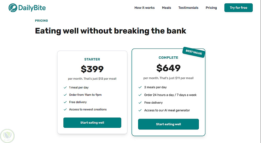Click checkmark beside Order 24 hours a day
This screenshot has height=143, width=261.
(x=140, y=95)
